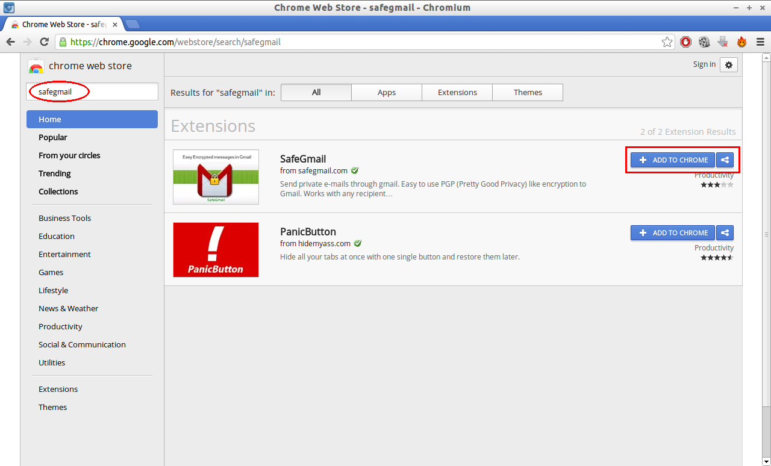
Task: Focus the browser address bar
Action: click(x=365, y=42)
